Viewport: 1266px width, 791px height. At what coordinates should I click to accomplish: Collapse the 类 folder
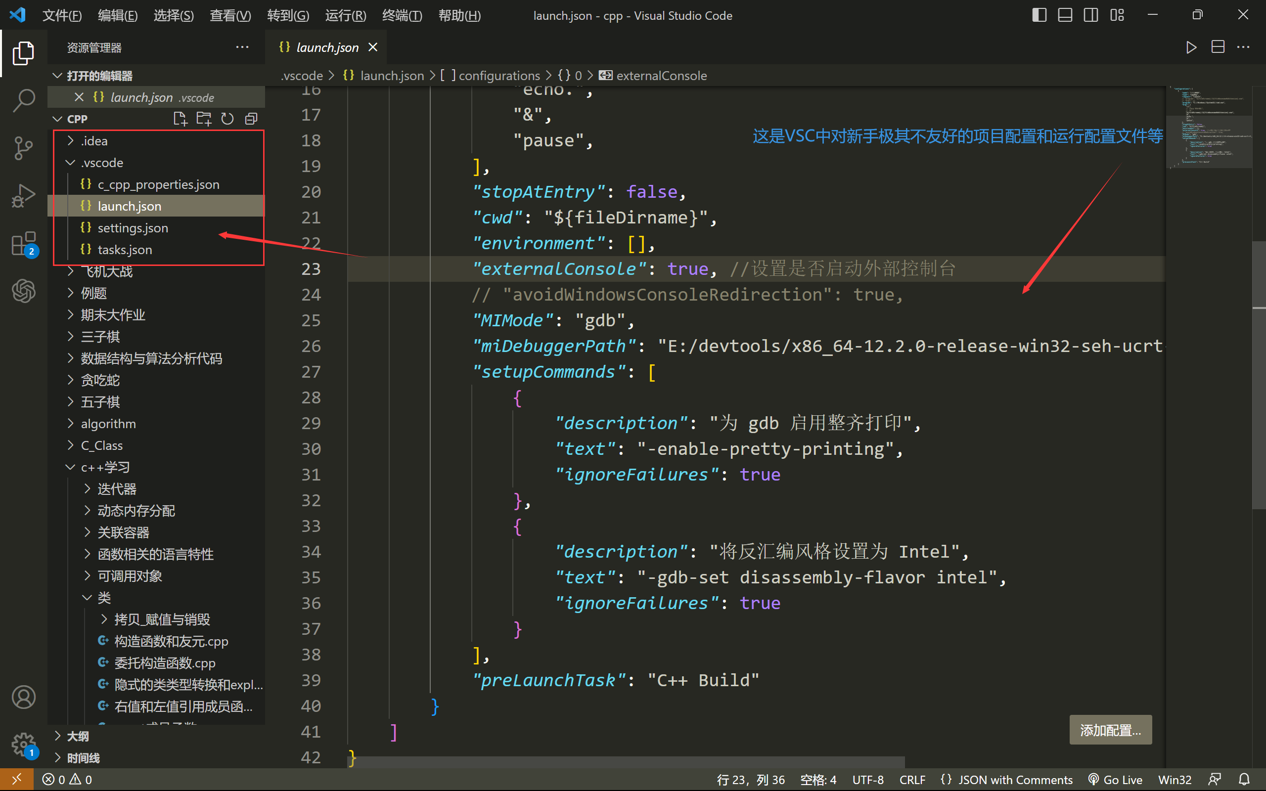[x=156, y=598]
